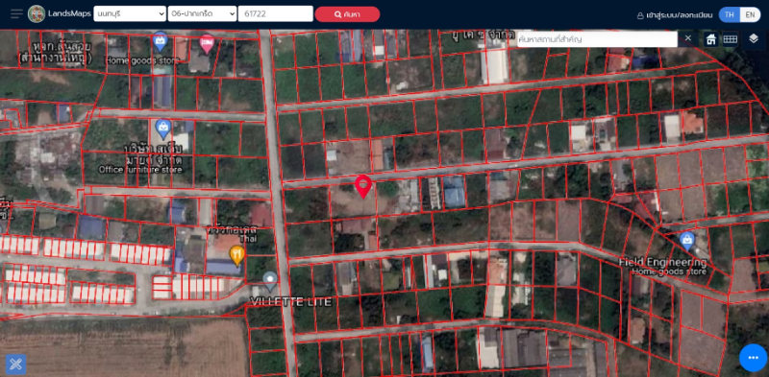Click the Thai restaurant orange marker
Image resolution: width=769 pixels, height=377 pixels.
tap(236, 255)
